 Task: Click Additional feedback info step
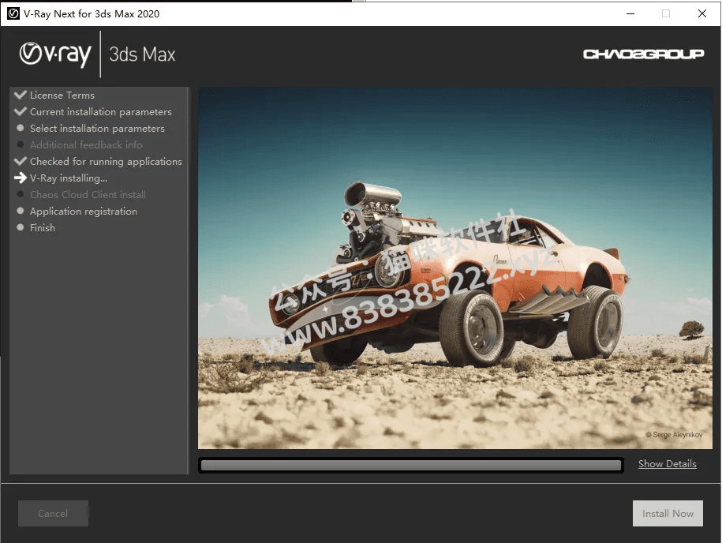click(86, 145)
